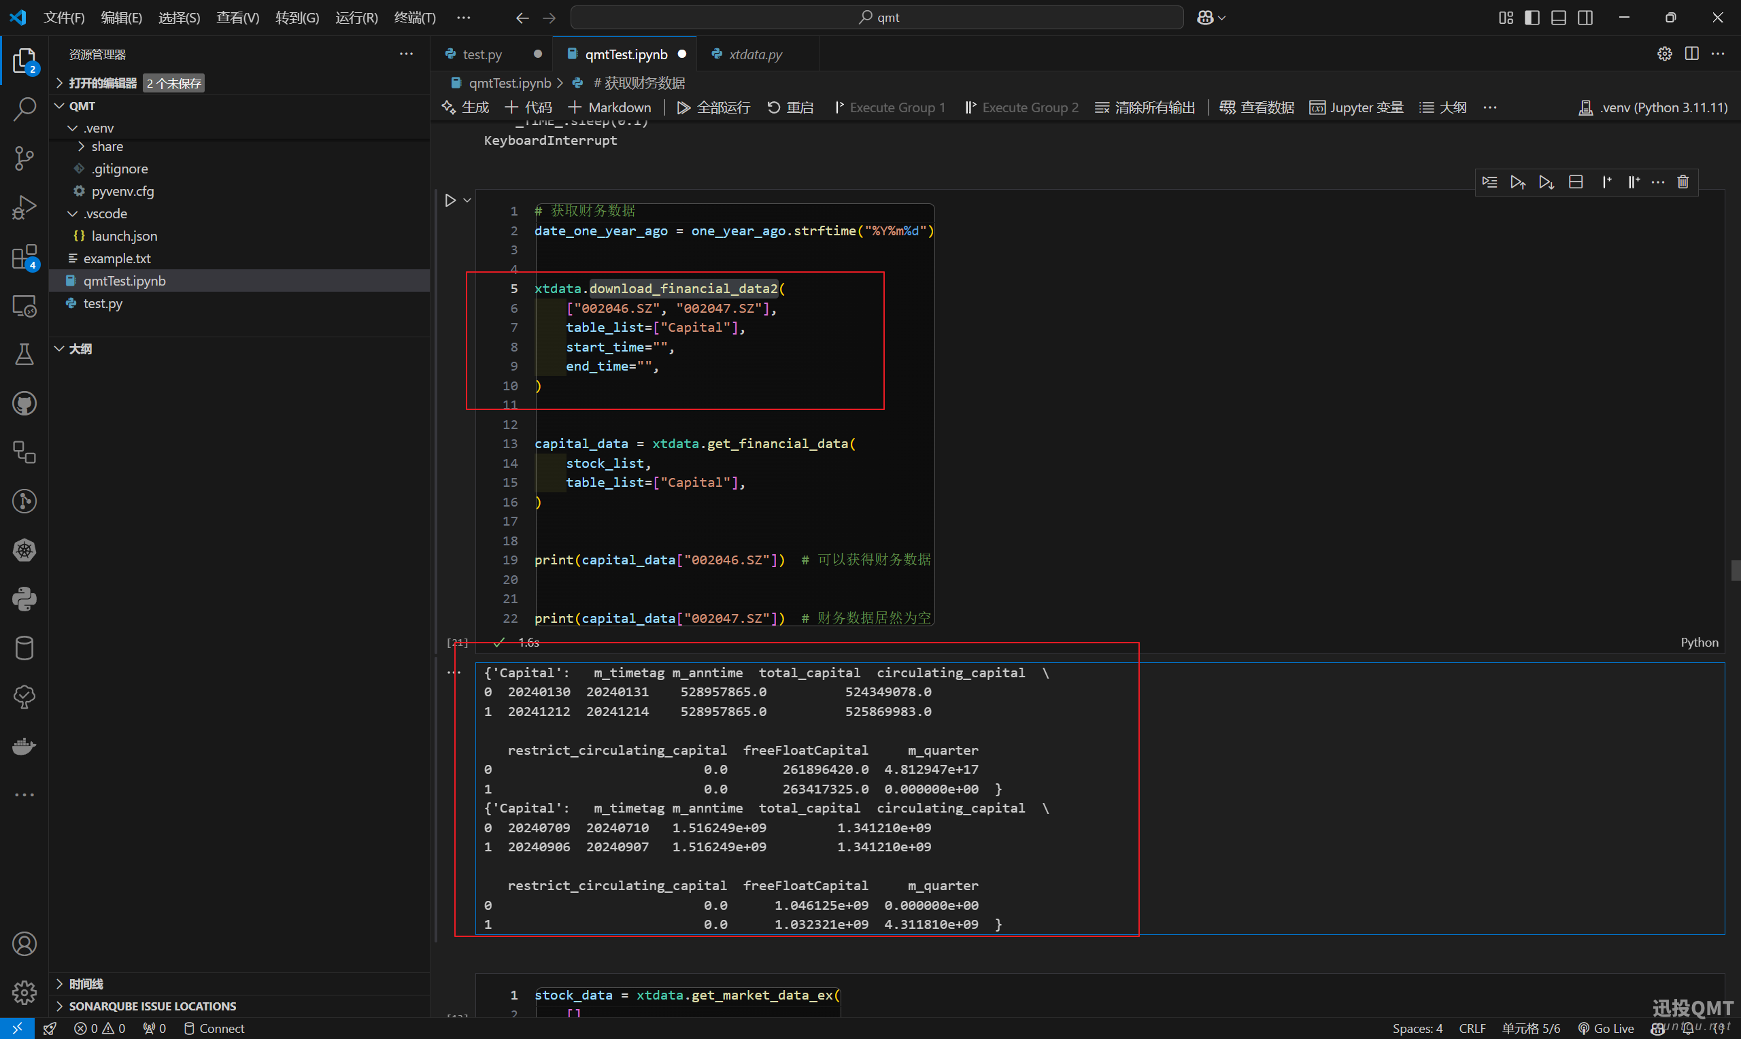Open the 文件(F) menu
The height and width of the screenshot is (1039, 1741).
tap(64, 18)
